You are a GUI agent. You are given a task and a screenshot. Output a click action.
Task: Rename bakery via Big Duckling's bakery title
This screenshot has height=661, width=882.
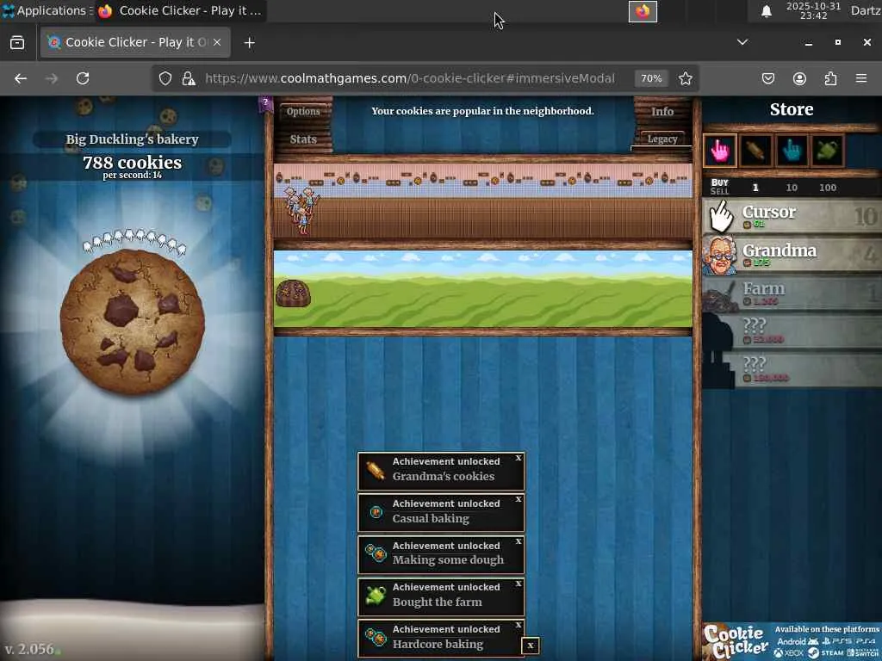(x=132, y=139)
